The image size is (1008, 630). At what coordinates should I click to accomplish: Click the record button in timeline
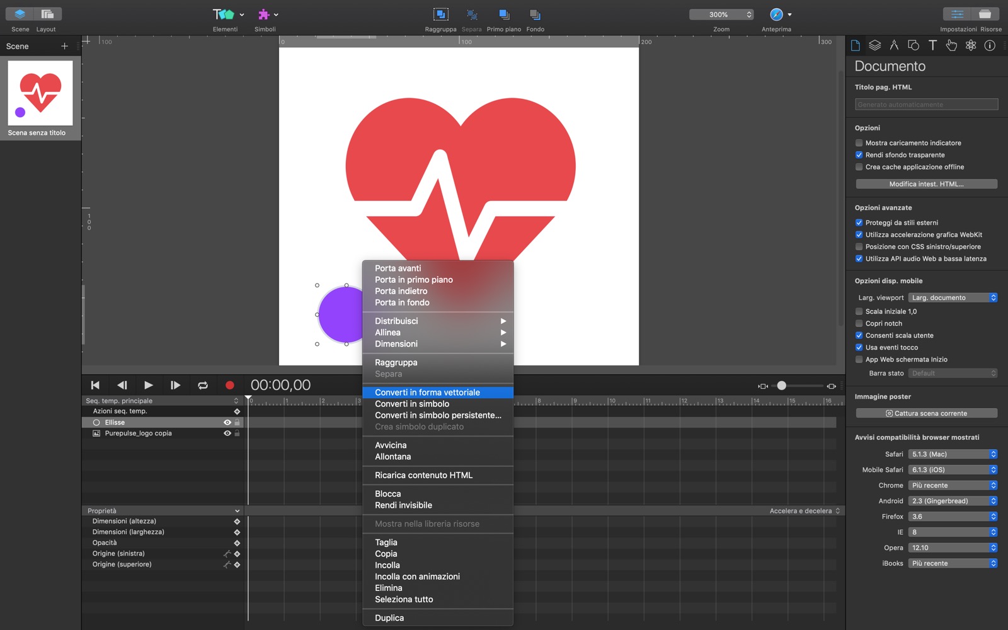(x=230, y=385)
